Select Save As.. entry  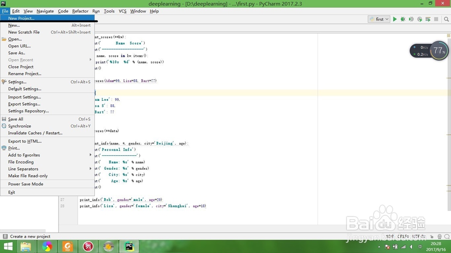point(47,53)
